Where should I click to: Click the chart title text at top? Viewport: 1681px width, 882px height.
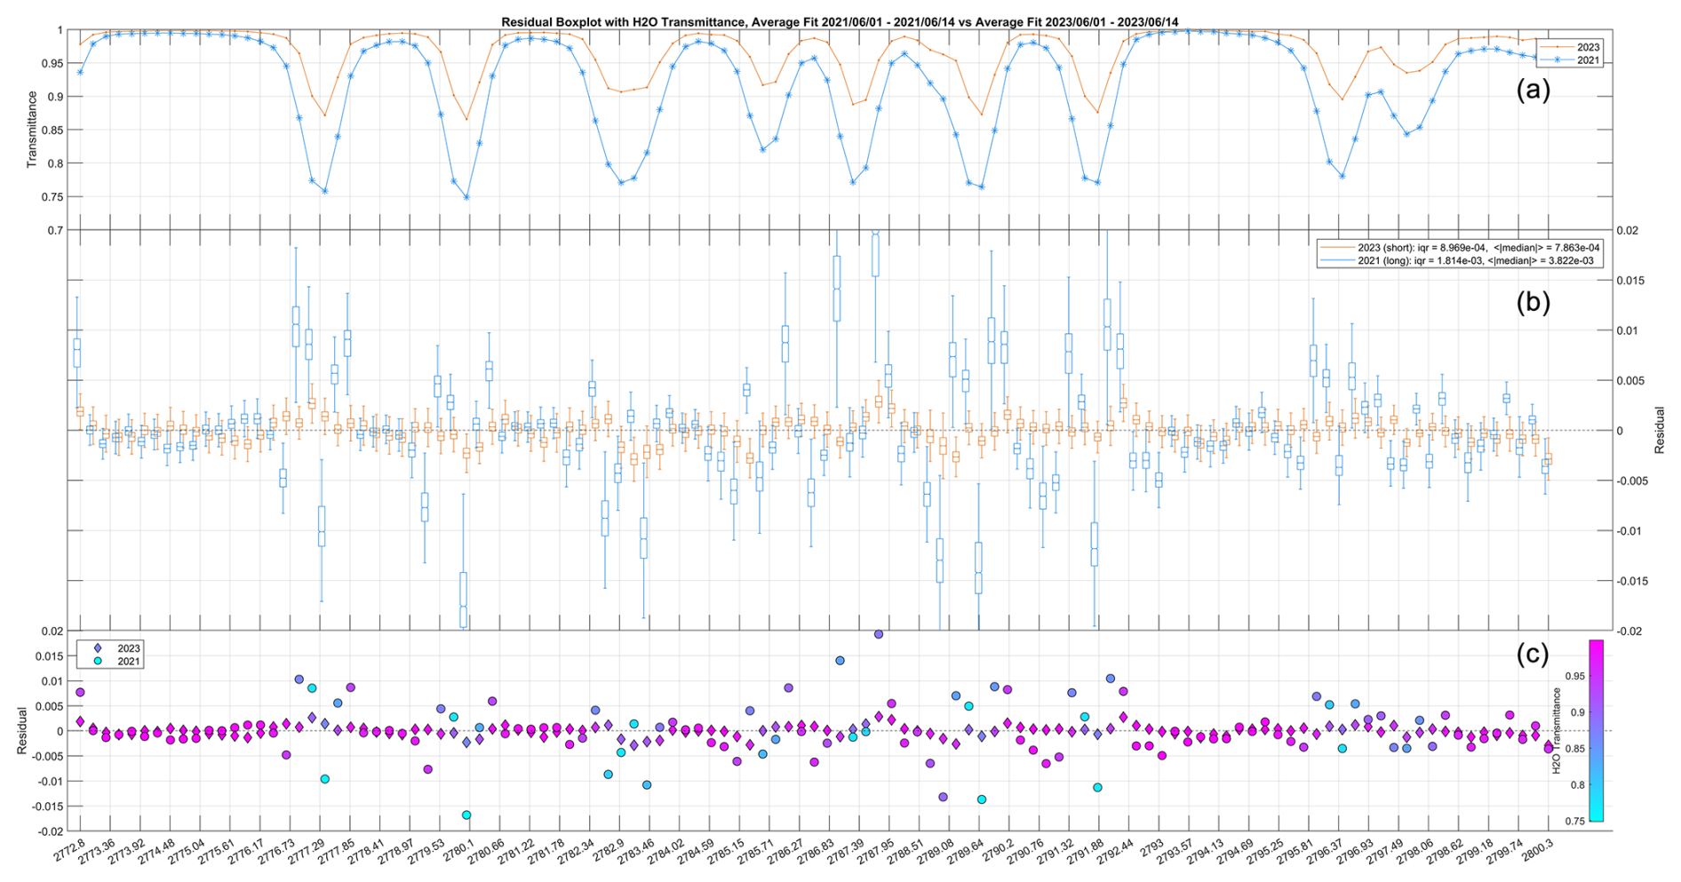coord(840,21)
